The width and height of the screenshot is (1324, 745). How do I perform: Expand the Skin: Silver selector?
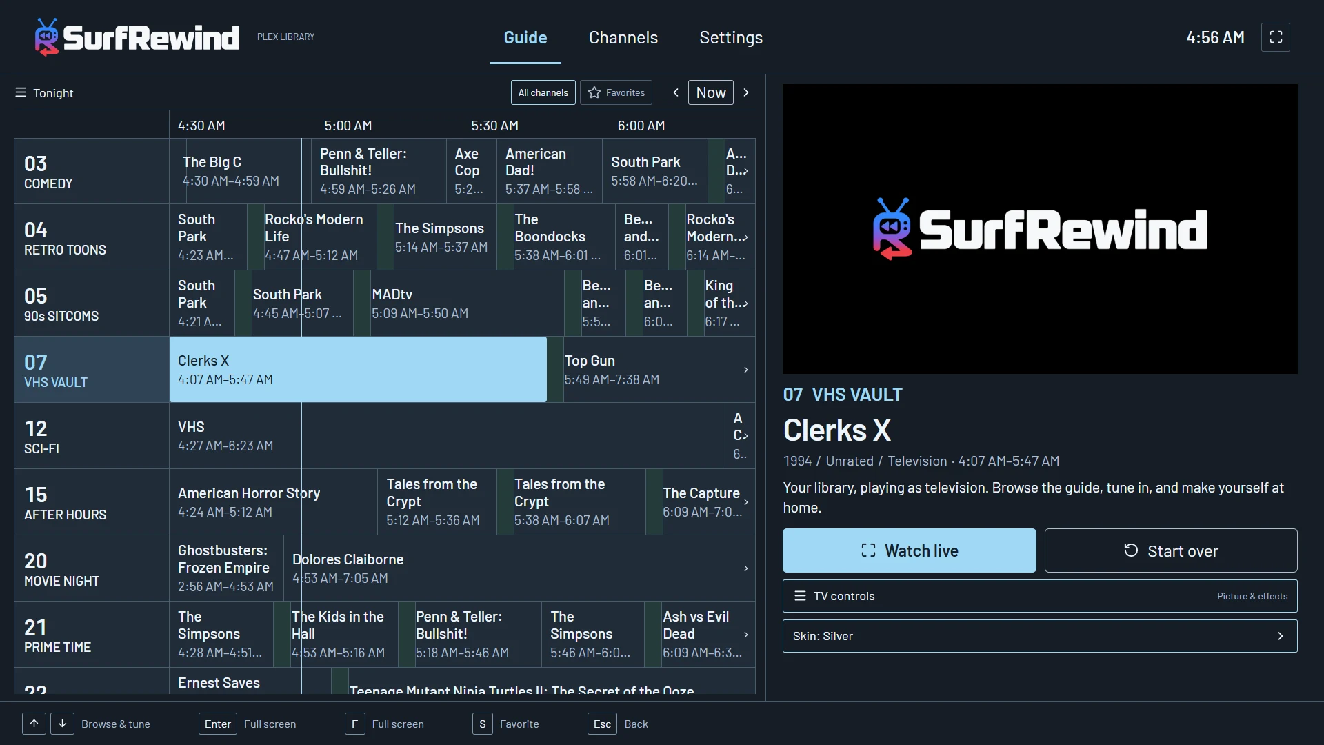1040,636
